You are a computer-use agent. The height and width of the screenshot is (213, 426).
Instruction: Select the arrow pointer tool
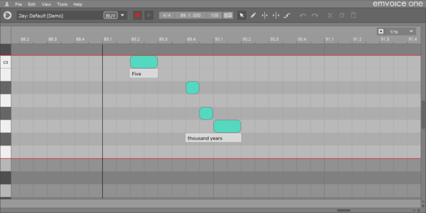[242, 15]
